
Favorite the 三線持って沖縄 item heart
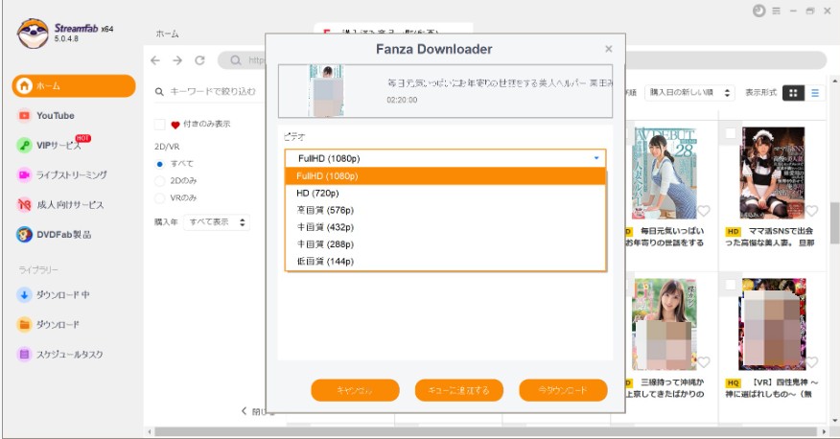[704, 362]
